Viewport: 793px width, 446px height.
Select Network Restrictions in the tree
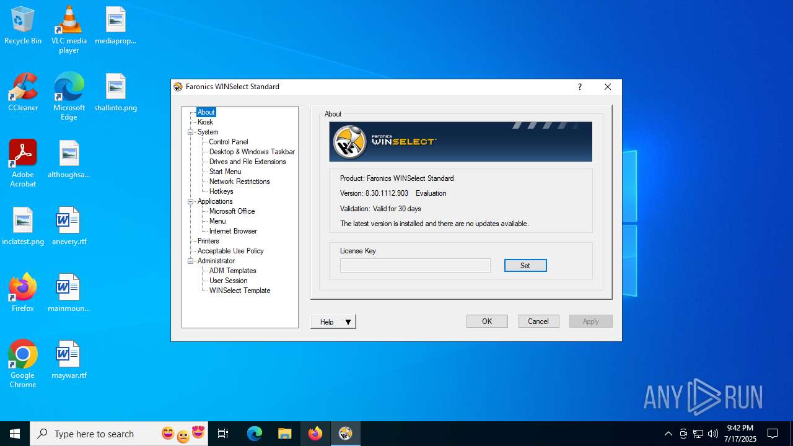(239, 181)
